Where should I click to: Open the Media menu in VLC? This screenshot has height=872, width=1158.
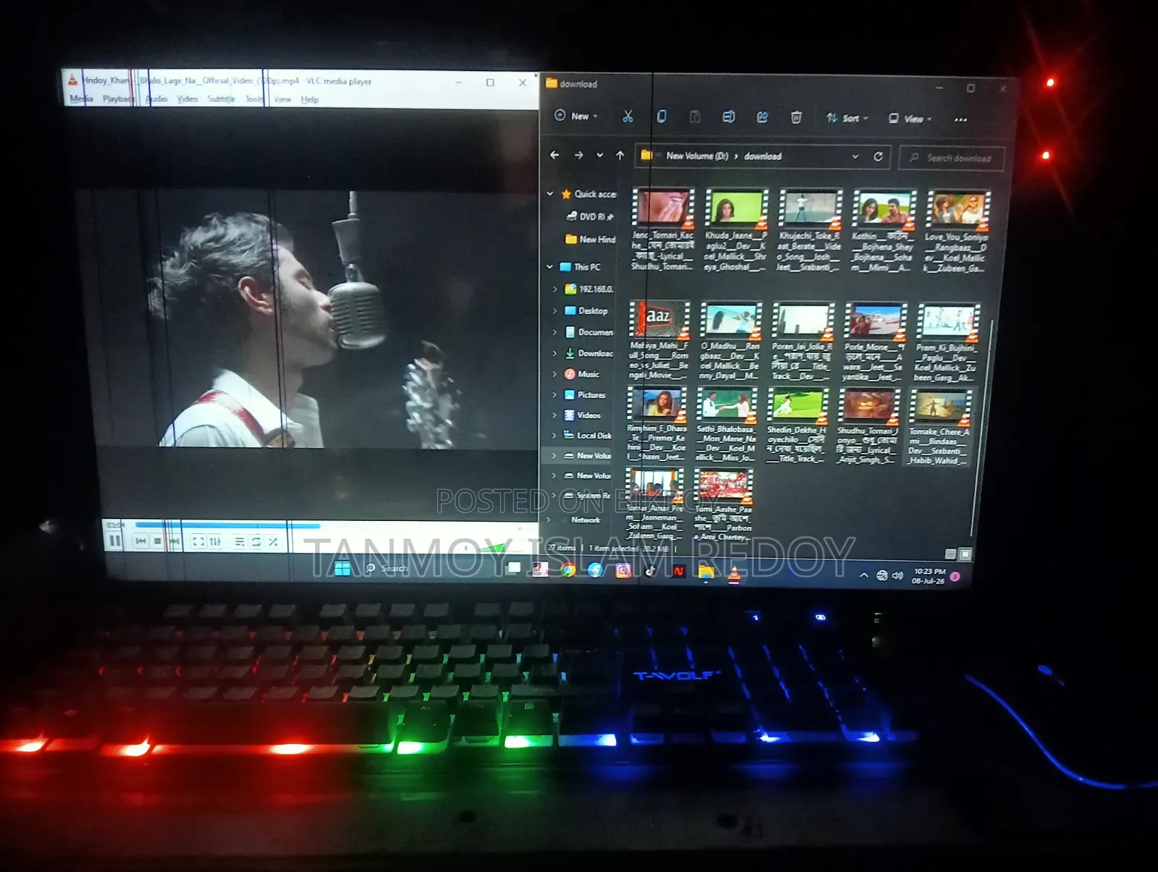click(81, 98)
